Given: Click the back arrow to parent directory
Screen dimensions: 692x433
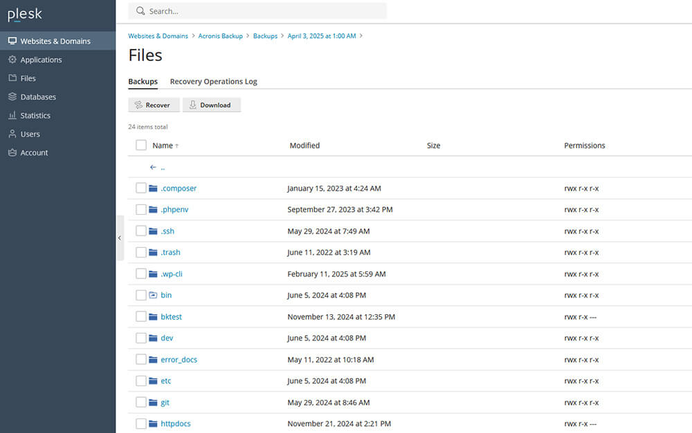Looking at the screenshot, I should [153, 167].
